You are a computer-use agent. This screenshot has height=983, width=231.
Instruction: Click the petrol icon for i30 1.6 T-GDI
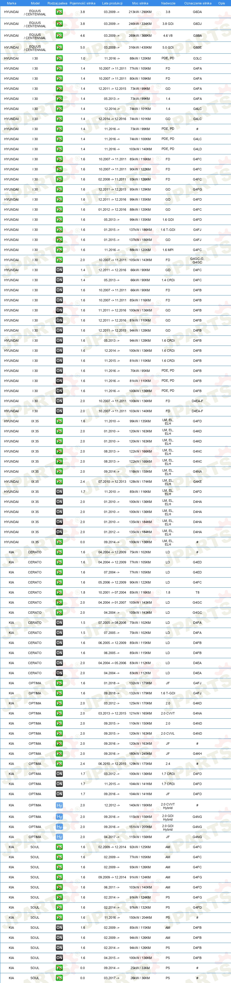pos(59,230)
